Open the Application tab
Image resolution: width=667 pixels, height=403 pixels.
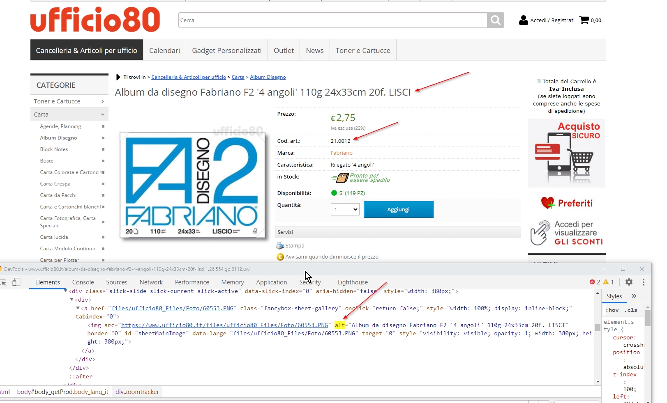[272, 282]
